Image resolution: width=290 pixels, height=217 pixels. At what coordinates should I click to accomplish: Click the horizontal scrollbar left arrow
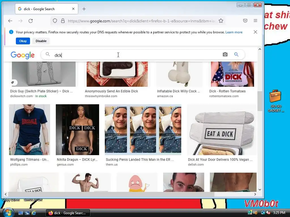click(x=6, y=194)
